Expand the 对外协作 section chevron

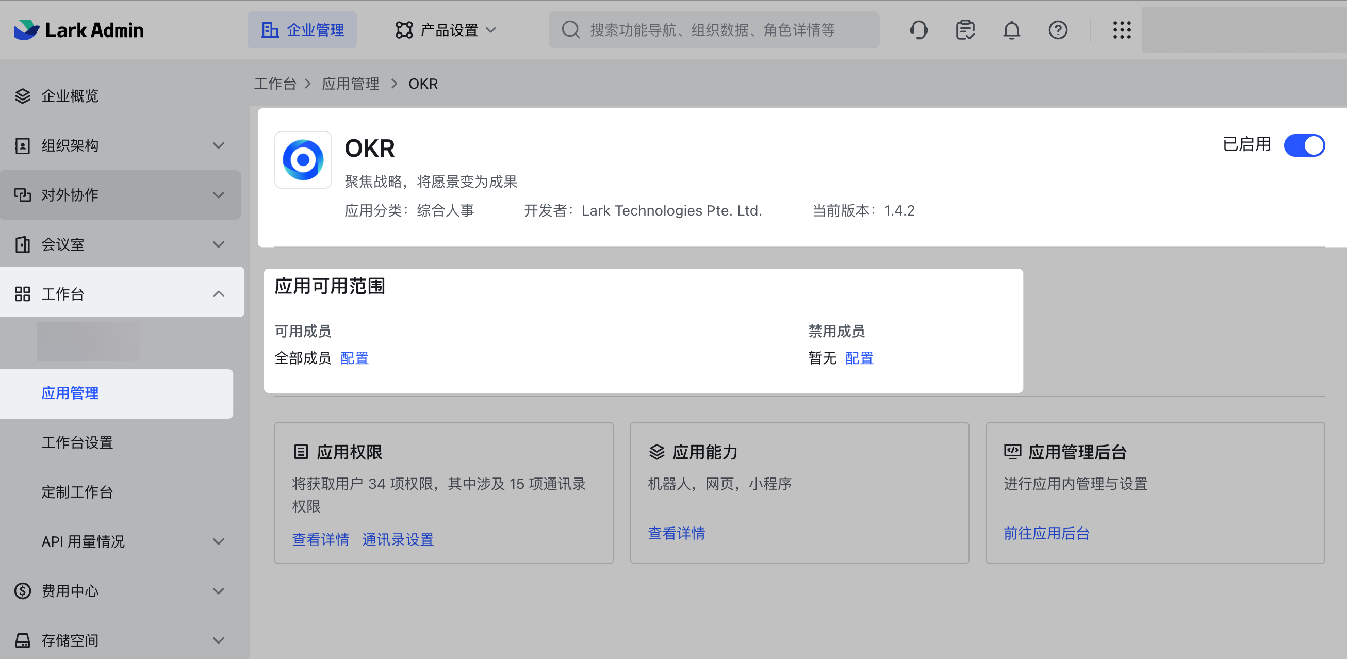[x=219, y=195]
